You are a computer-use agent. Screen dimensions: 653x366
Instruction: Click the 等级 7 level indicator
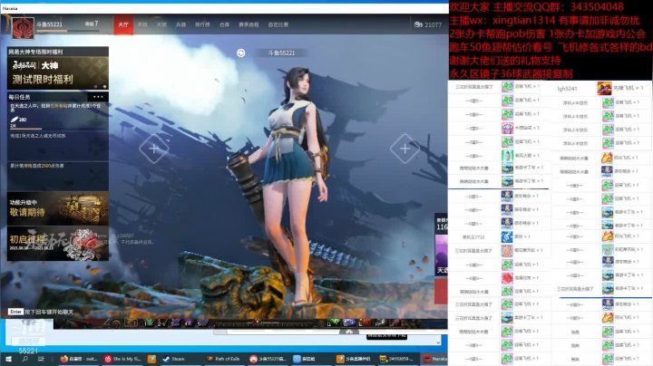(x=92, y=24)
